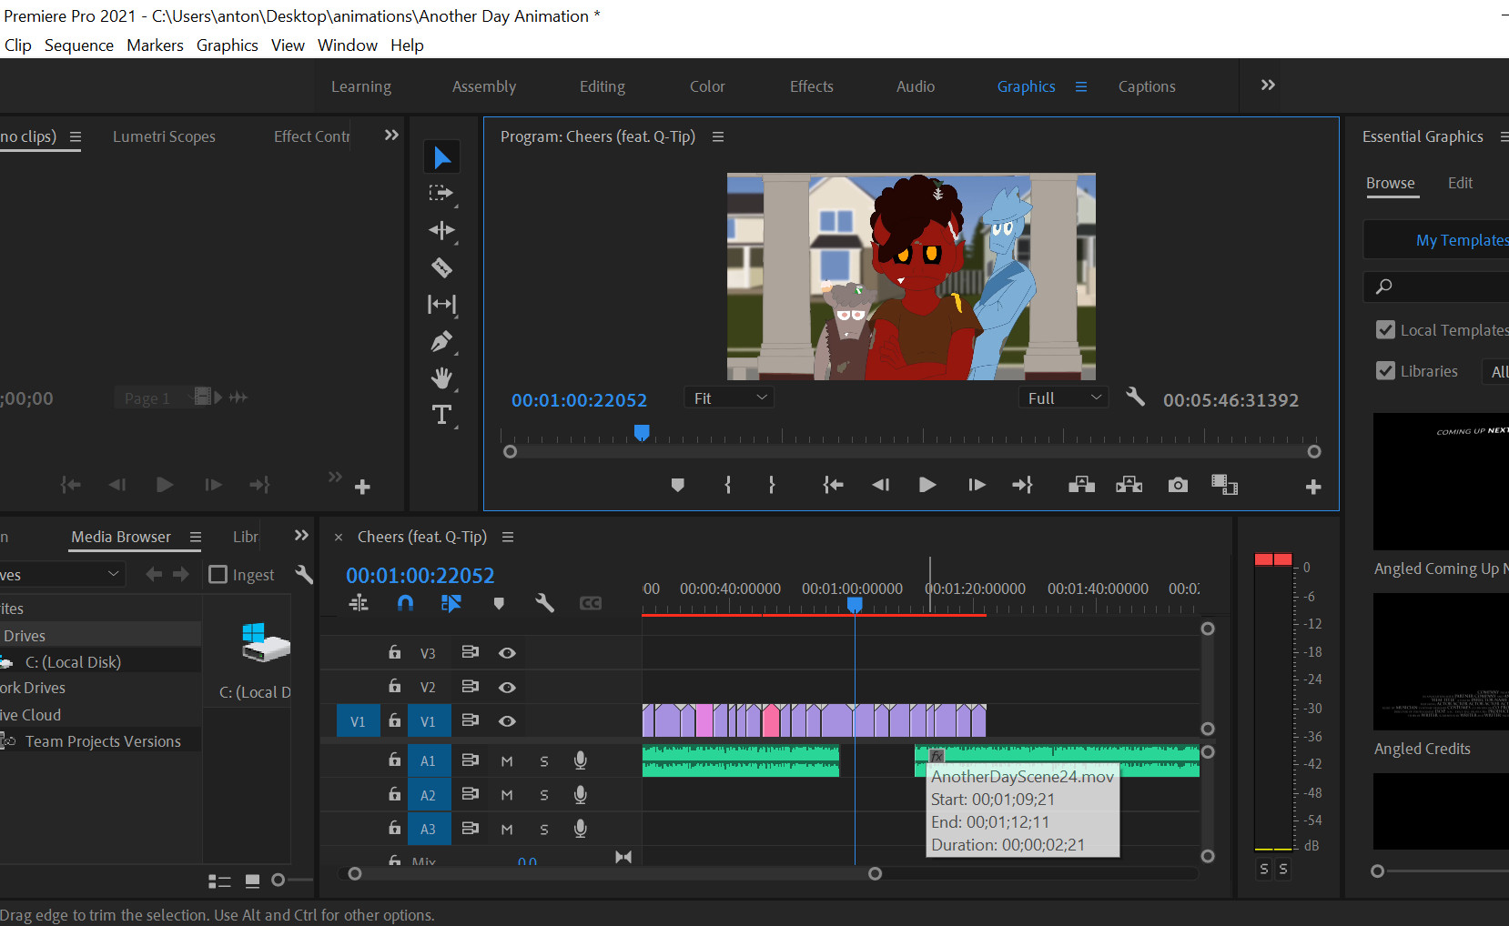Export frame with camera icon

click(x=1178, y=485)
